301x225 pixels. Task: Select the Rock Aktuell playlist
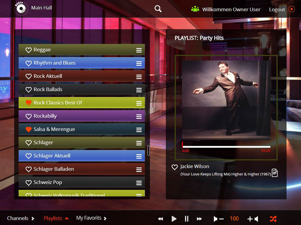tap(82, 76)
